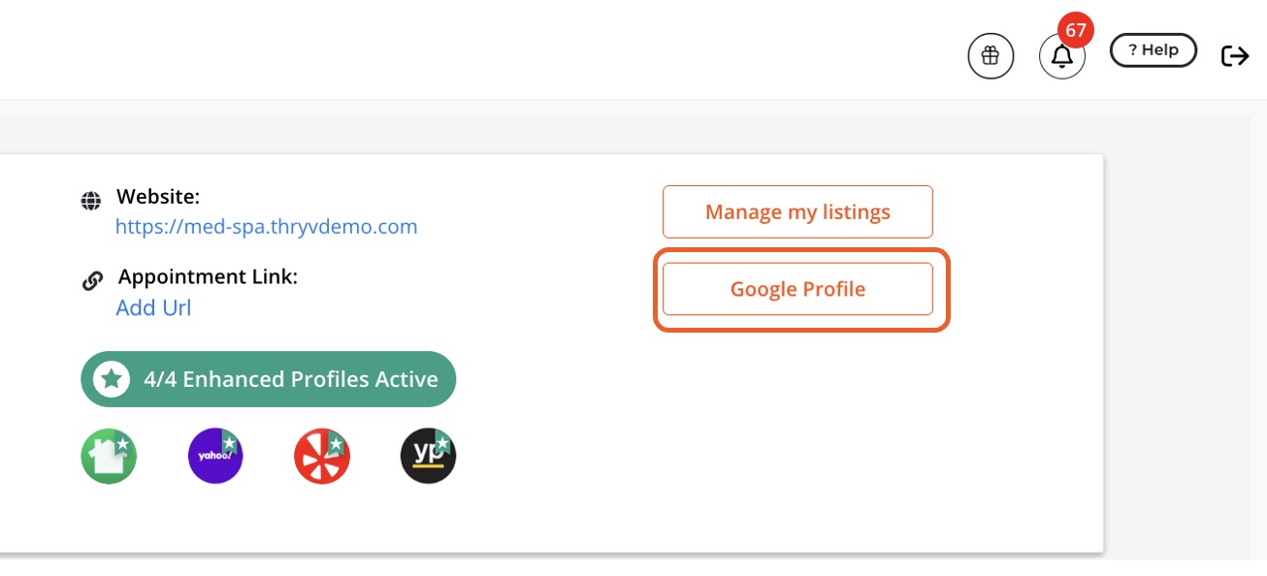Select the red Yelp profile icon
Screen dimensions: 1267x576
pyautogui.click(x=322, y=456)
